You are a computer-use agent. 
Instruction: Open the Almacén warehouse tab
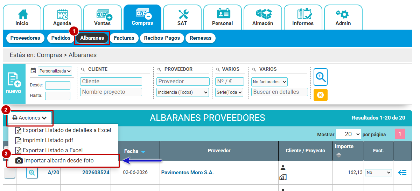(263, 17)
